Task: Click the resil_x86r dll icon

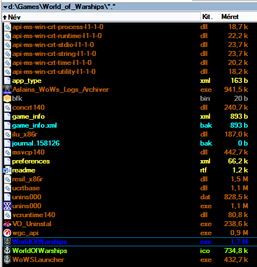Action: (7, 179)
